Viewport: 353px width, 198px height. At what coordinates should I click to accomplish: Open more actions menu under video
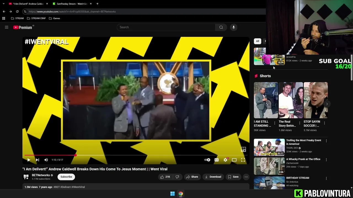point(246,177)
